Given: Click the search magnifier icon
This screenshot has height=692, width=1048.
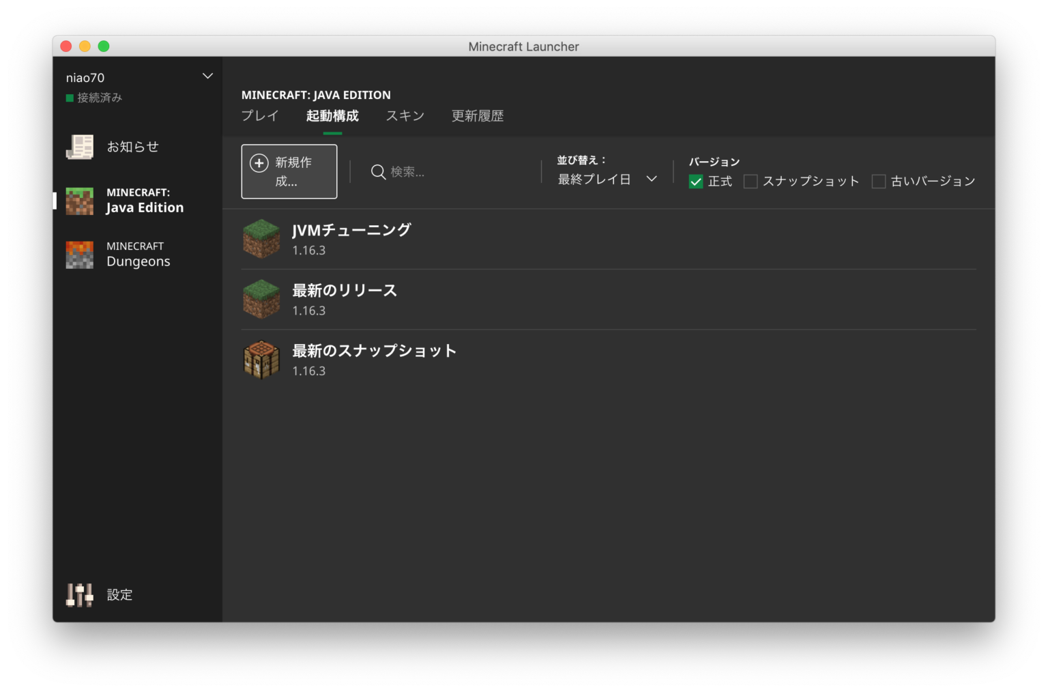Looking at the screenshot, I should click(x=378, y=172).
